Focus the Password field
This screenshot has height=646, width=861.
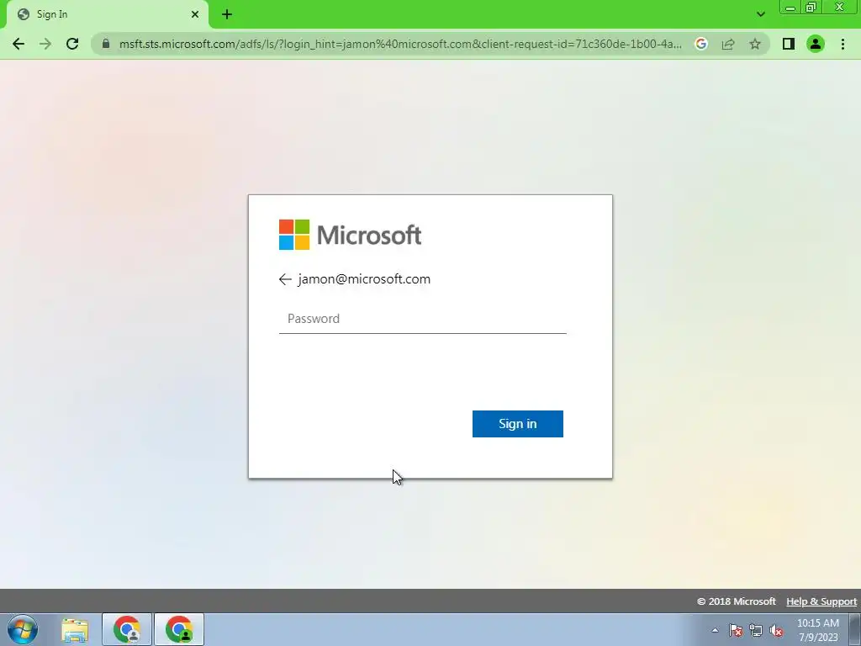tap(422, 319)
